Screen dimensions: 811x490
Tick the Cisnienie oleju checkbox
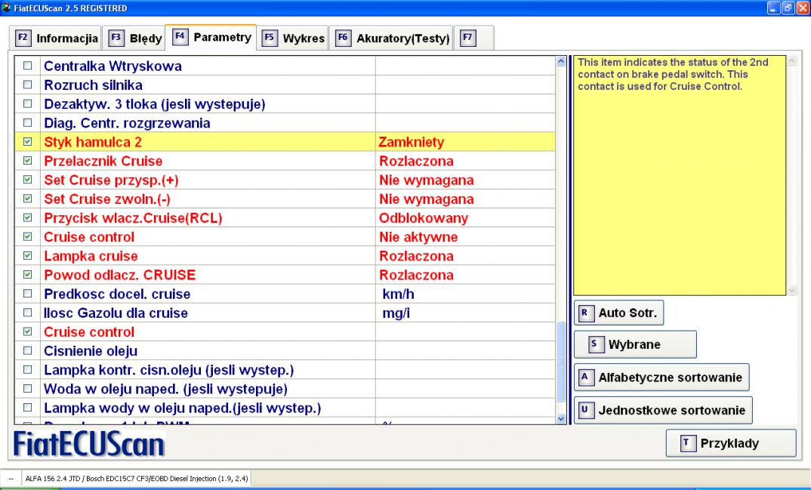28,351
